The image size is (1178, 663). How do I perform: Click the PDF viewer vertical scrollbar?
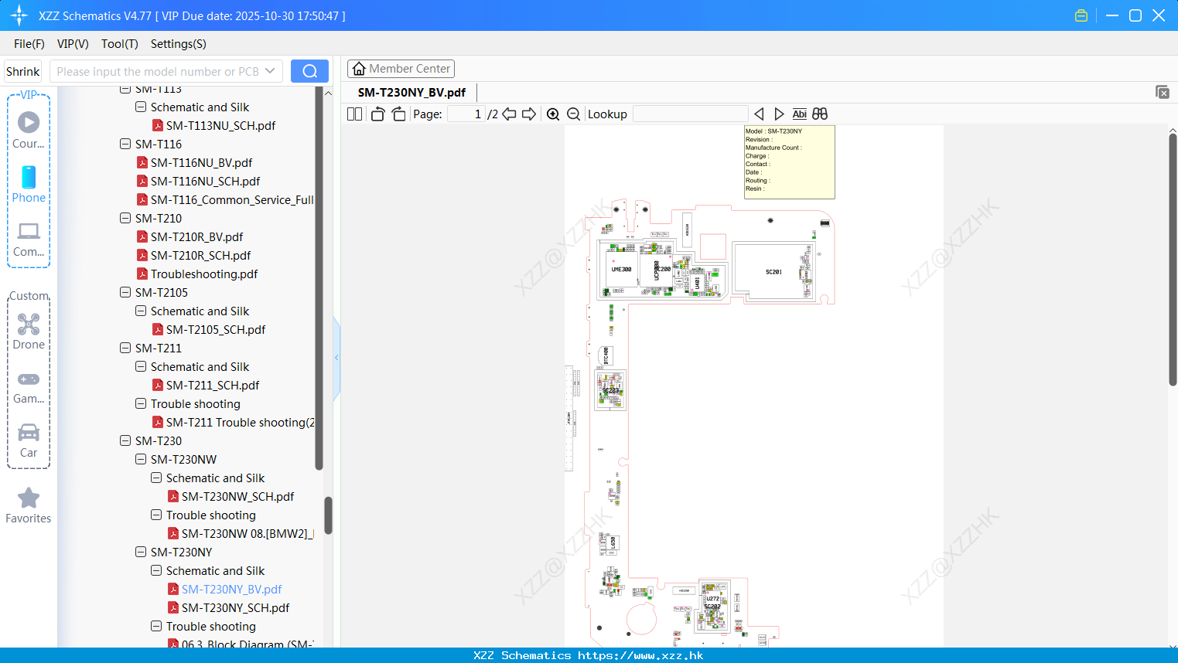click(1173, 260)
